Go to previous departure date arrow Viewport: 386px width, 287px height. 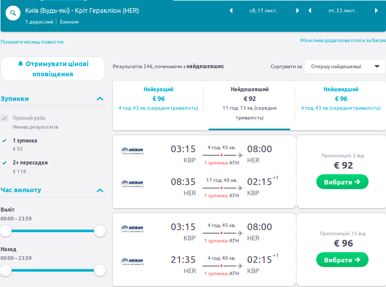pos(231,10)
